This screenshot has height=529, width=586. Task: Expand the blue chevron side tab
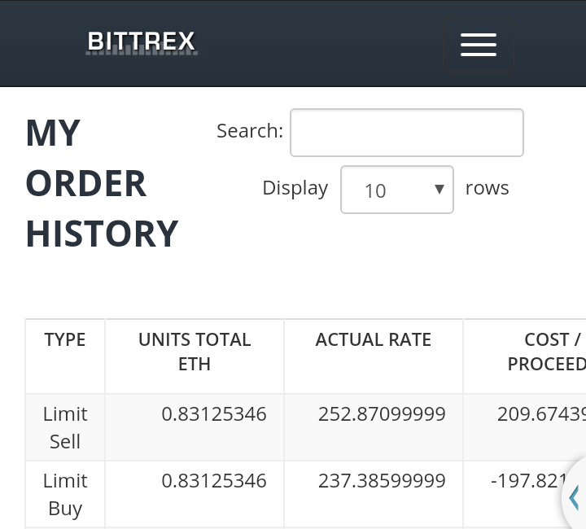[x=575, y=496]
